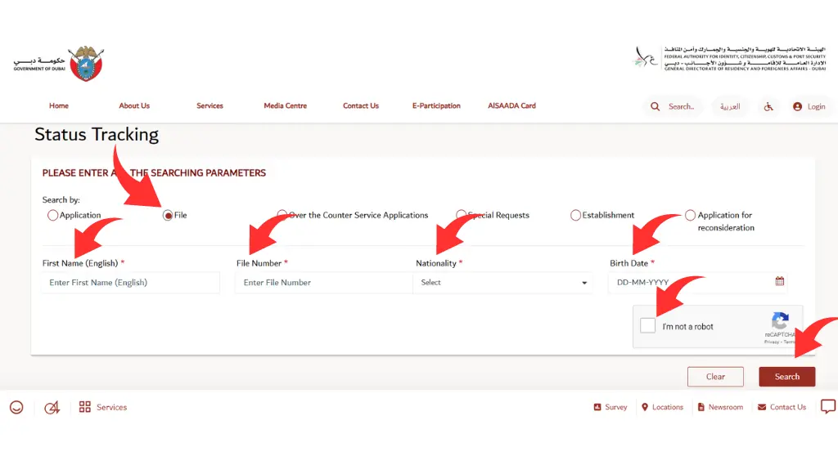The width and height of the screenshot is (838, 456).
Task: Select Application for reconsideration radio button
Action: (691, 215)
